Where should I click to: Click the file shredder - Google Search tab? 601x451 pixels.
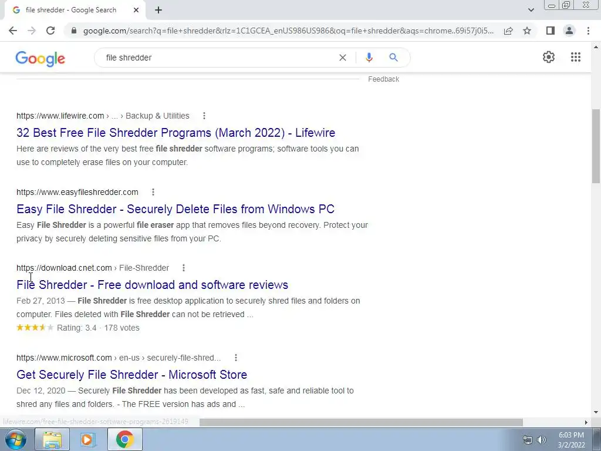pos(71,11)
